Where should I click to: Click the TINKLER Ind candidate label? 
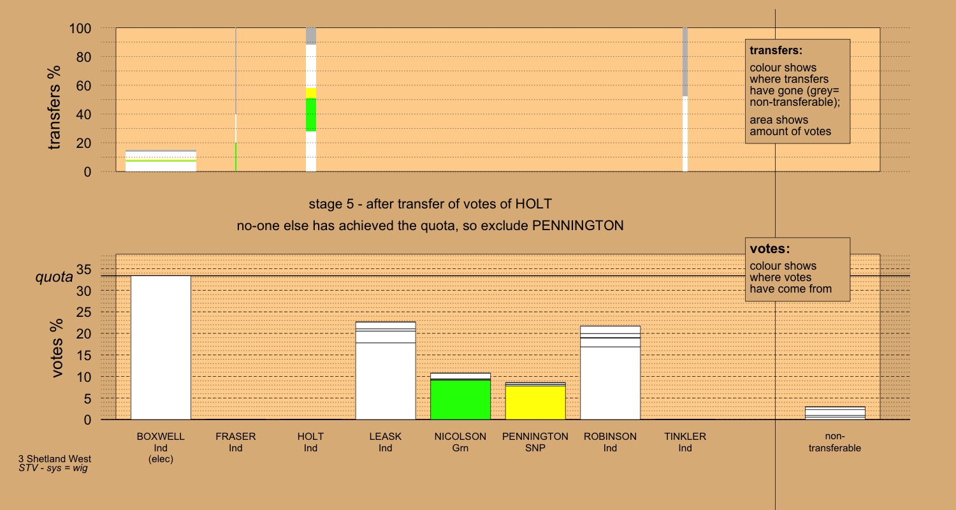coord(685,442)
